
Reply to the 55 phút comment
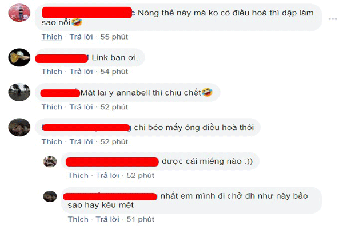[x=81, y=37]
